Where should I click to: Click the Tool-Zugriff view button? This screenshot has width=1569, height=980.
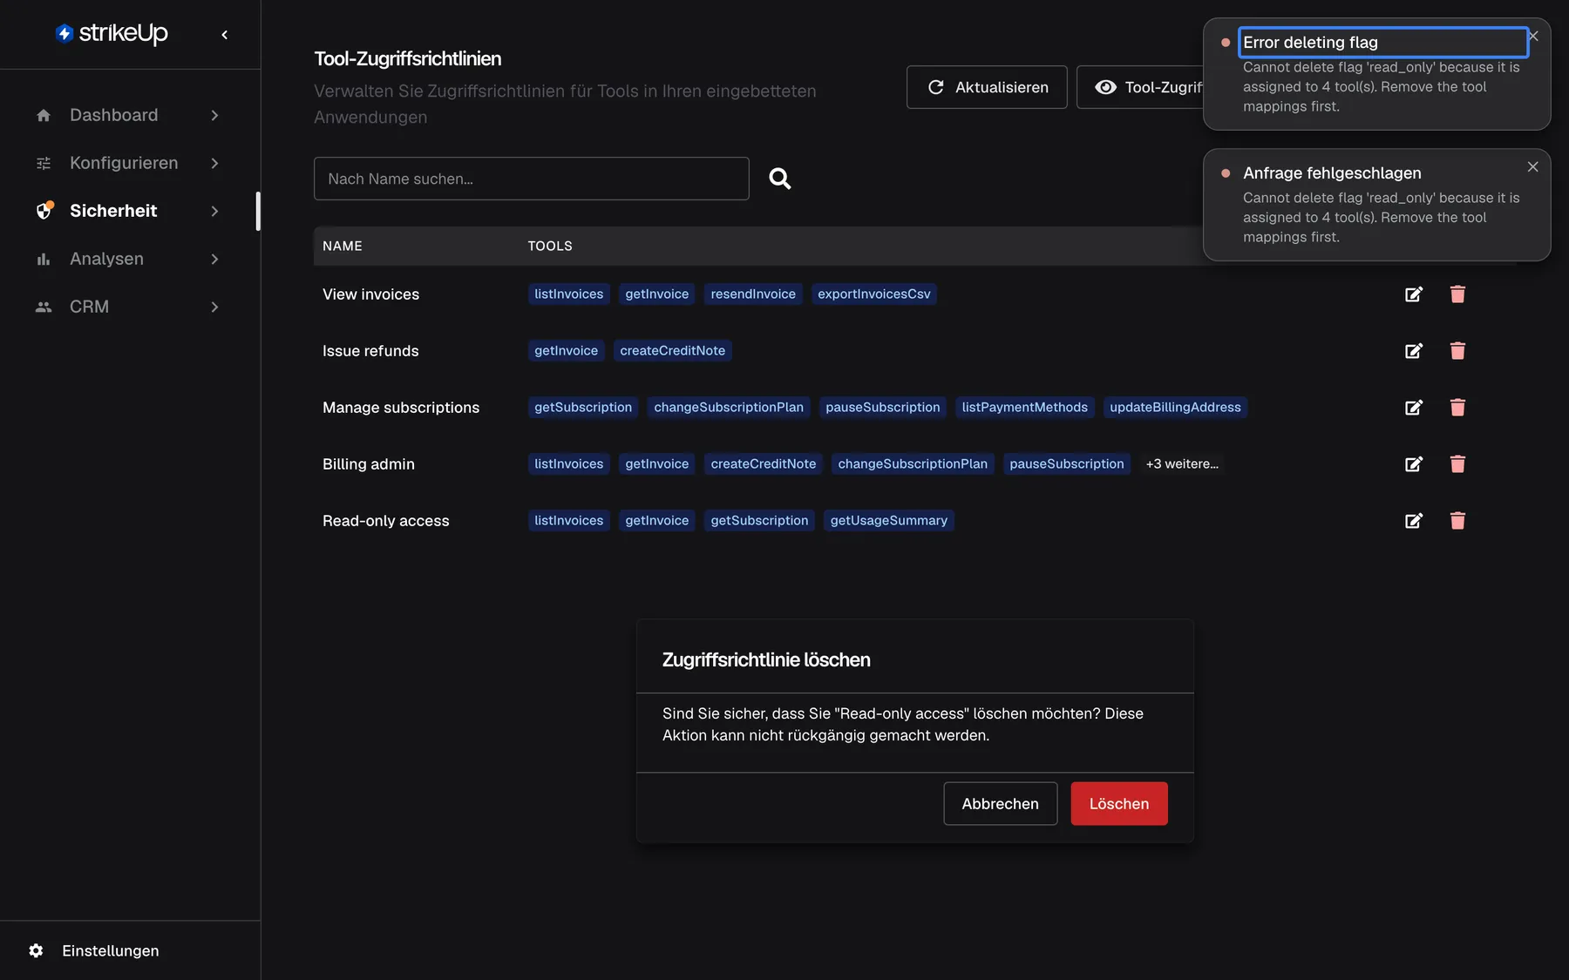click(1140, 87)
